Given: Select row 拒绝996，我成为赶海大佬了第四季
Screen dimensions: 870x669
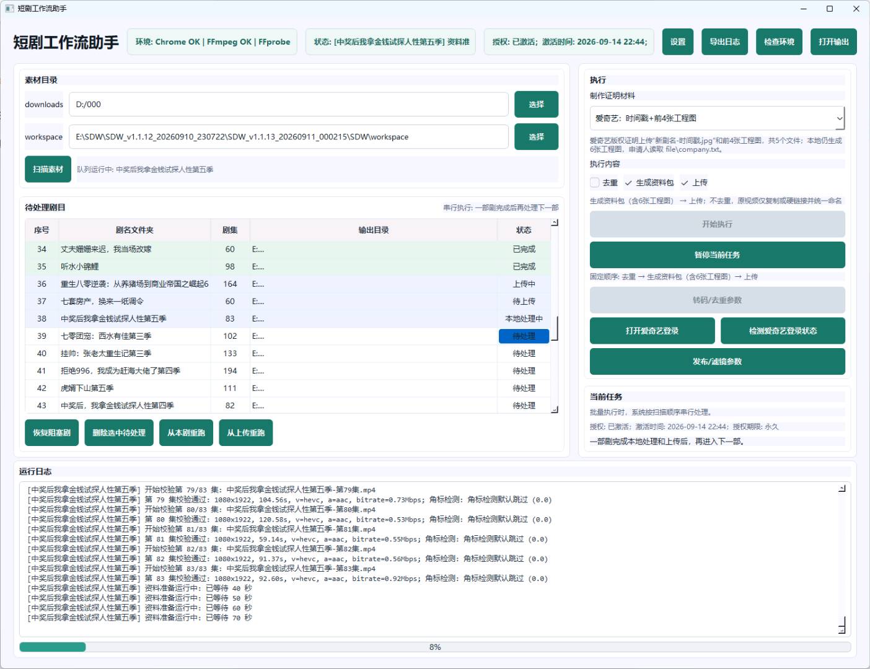Looking at the screenshot, I should coord(288,370).
